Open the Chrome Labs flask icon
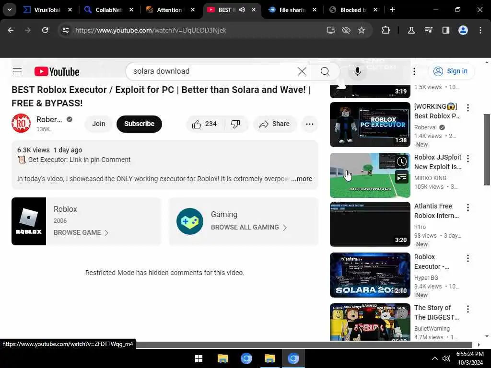 [x=411, y=30]
